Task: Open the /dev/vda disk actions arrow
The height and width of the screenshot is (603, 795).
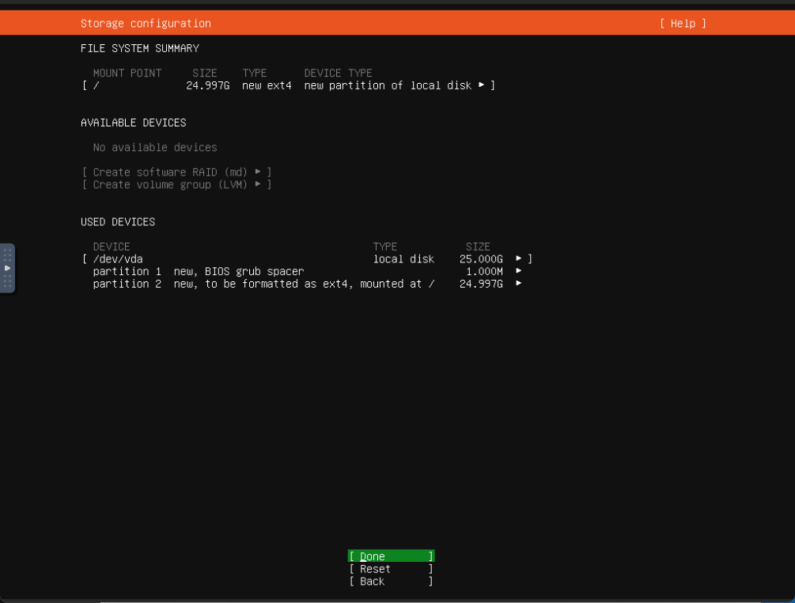Action: tap(519, 259)
